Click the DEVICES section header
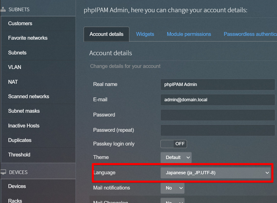The height and width of the screenshot is (203, 277). point(18,172)
